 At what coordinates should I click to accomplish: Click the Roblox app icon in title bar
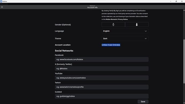click(1, 1)
